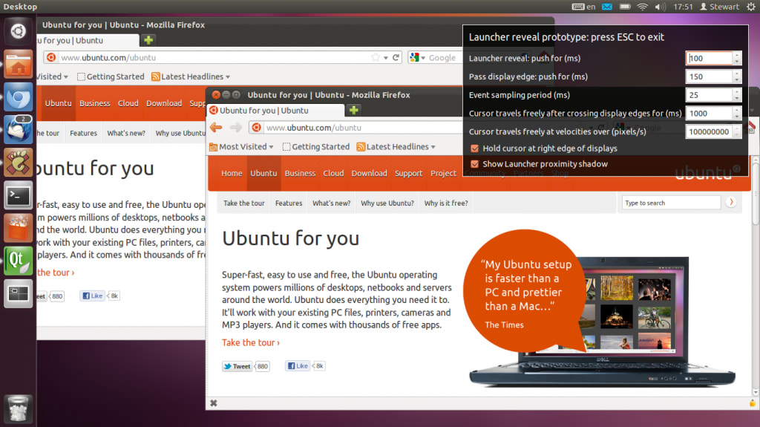Click site identity icon in front Firefox URL bar
The image size is (760, 427).
256,128
